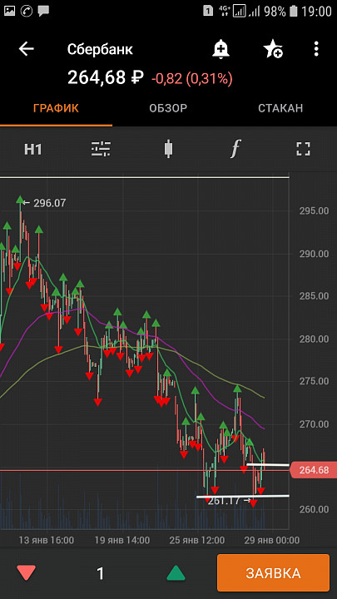Go back with the left arrow
The image size is (337, 599).
(27, 49)
